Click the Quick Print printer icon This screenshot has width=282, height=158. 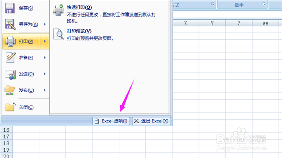58,10
